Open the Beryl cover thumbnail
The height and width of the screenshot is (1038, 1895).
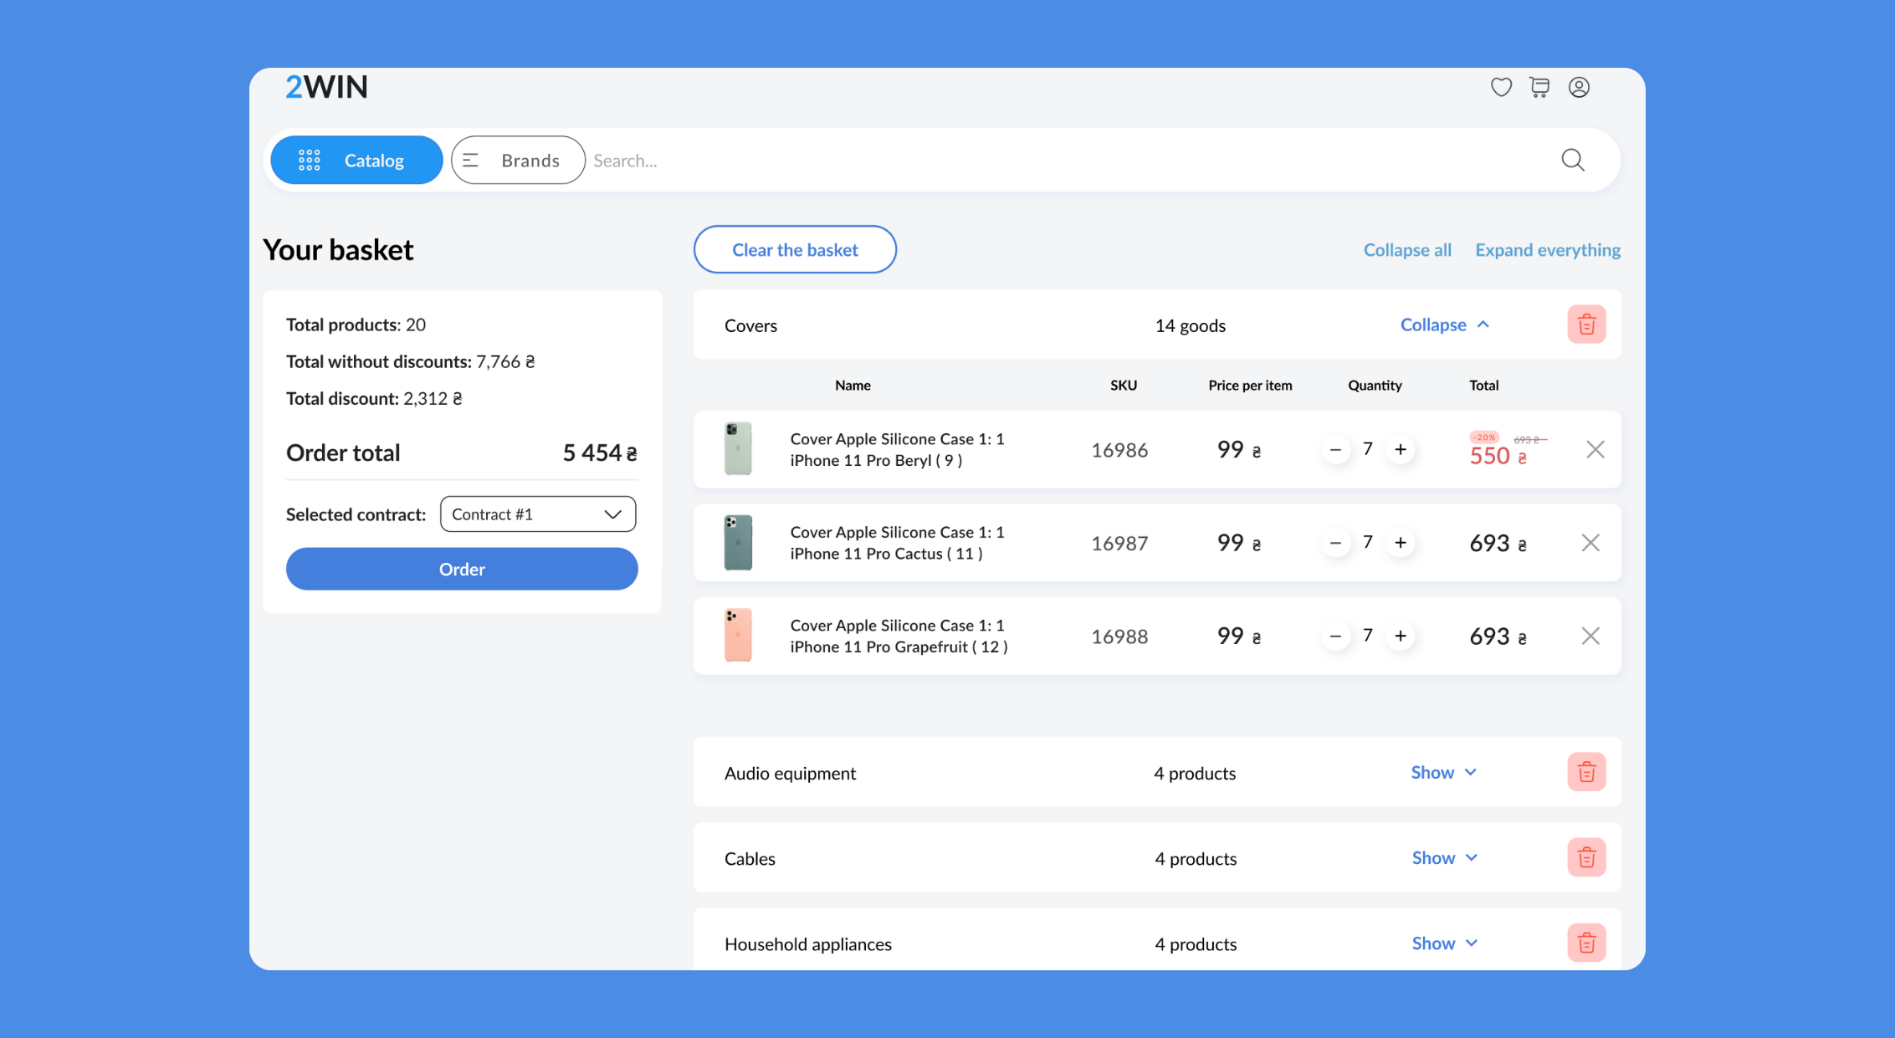coord(738,448)
